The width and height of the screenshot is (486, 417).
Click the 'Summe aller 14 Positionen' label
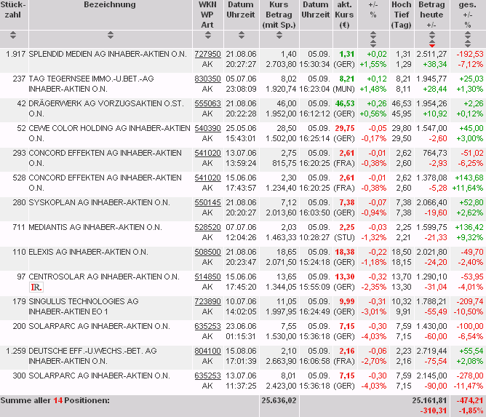(55, 400)
